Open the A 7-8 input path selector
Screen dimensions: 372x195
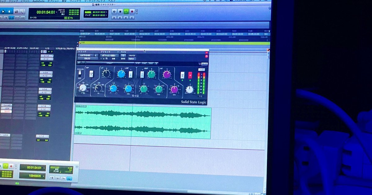pos(44,106)
